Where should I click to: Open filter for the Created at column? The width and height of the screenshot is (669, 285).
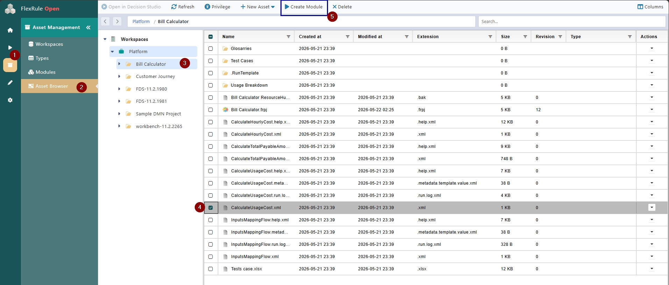click(348, 37)
